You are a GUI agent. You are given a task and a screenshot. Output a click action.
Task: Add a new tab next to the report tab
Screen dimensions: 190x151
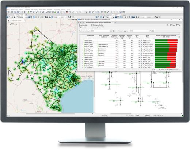tap(115, 23)
